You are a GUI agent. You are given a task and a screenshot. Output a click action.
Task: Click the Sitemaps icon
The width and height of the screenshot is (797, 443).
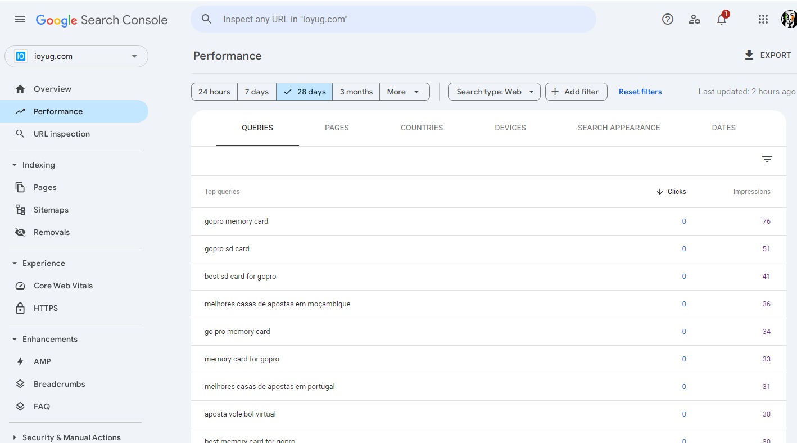[20, 210]
